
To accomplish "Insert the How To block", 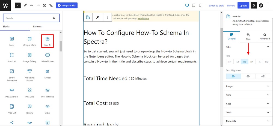I will (x=48, y=41).
